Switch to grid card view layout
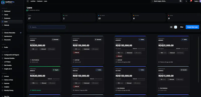The image size is (201, 97). tap(176, 27)
